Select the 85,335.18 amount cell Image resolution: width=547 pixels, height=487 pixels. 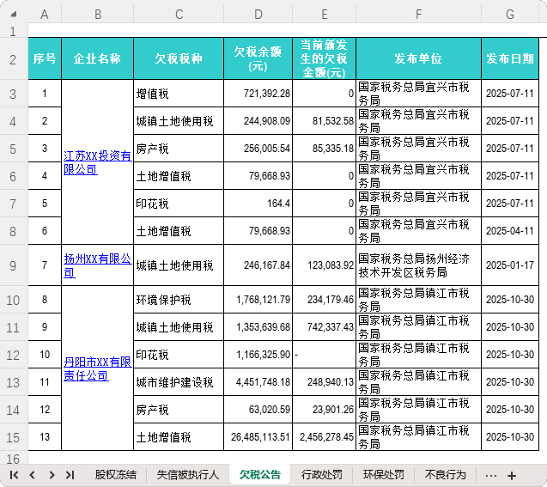(x=324, y=149)
